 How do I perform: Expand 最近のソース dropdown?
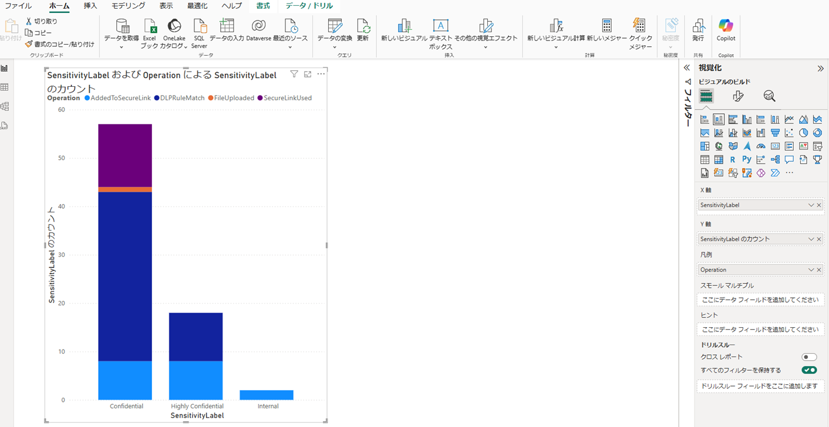tap(290, 47)
